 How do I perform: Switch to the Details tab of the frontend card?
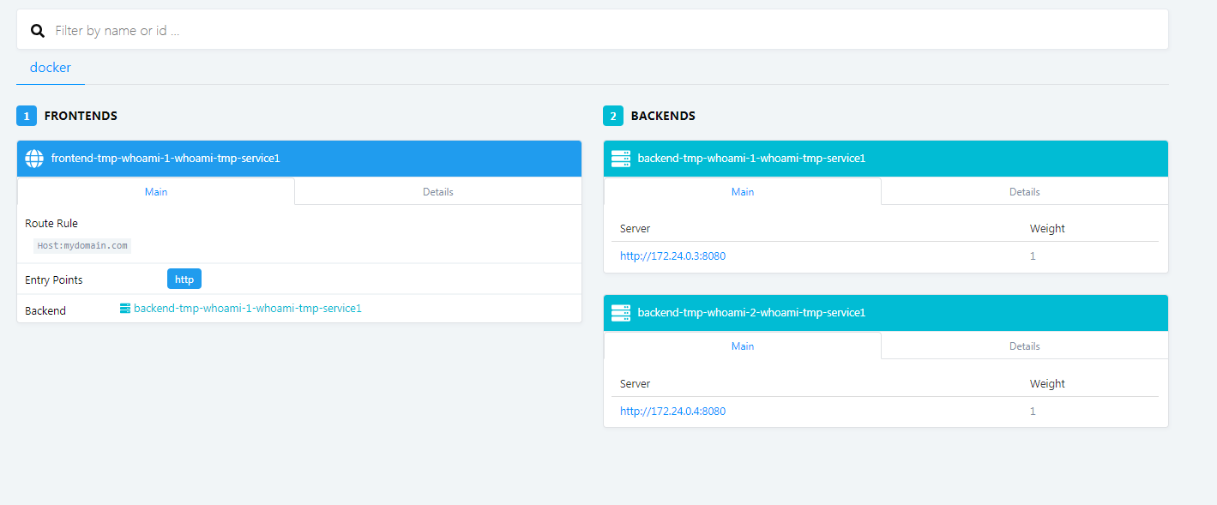pos(437,191)
